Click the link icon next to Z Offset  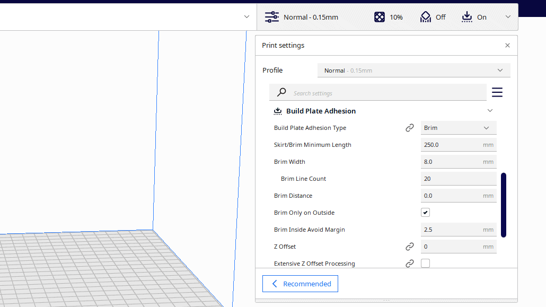click(x=409, y=246)
